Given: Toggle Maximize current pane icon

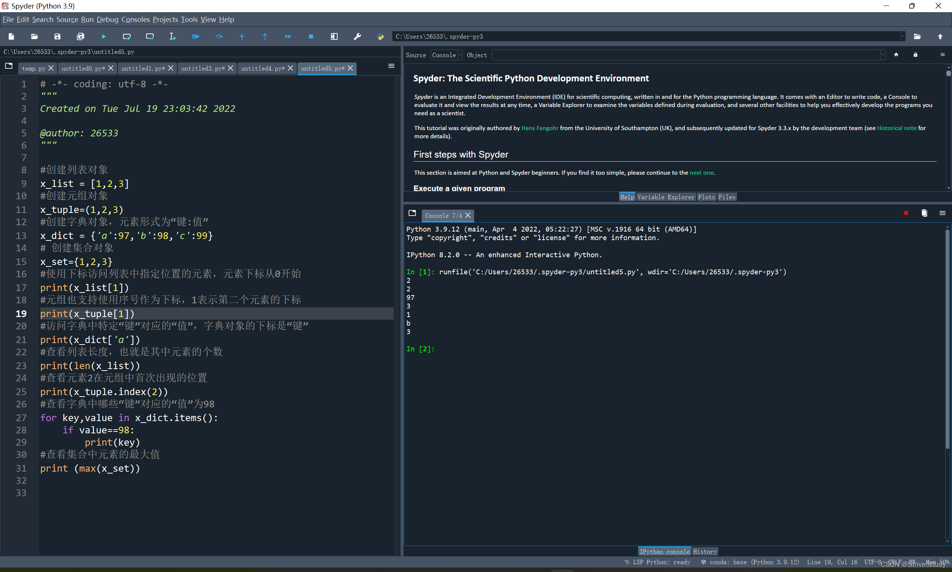Looking at the screenshot, I should pos(334,37).
